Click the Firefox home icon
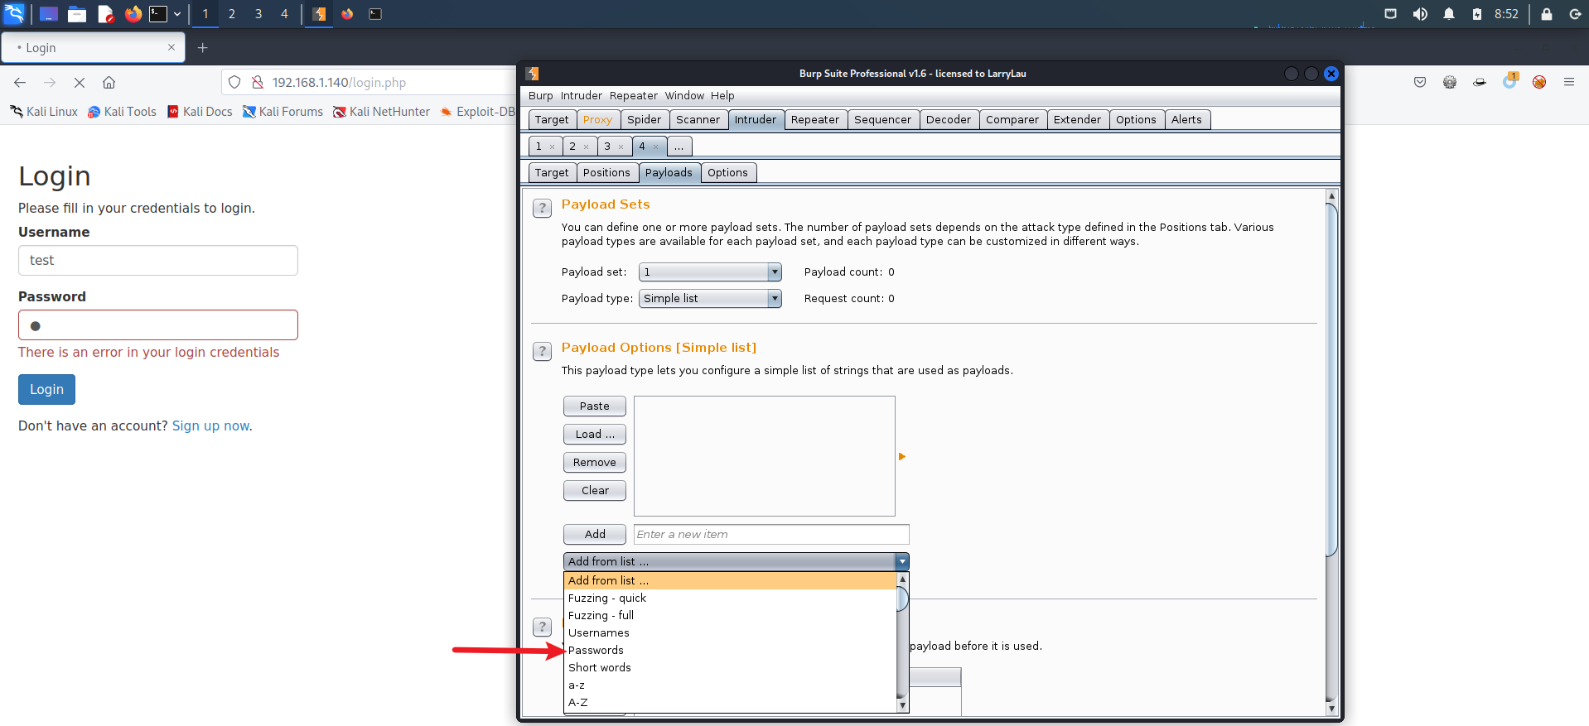The height and width of the screenshot is (726, 1589). pyautogui.click(x=109, y=83)
